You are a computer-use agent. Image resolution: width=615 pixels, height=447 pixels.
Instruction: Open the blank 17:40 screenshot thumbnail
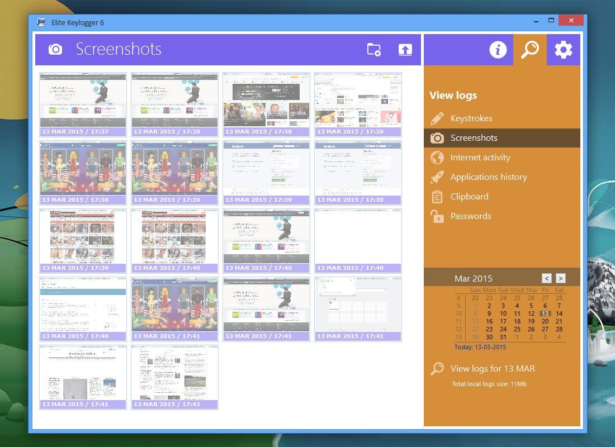coord(358,241)
